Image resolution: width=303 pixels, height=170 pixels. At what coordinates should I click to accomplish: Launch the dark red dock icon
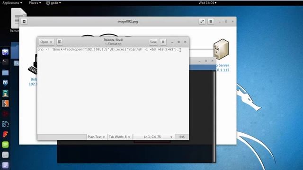pos(5,114)
